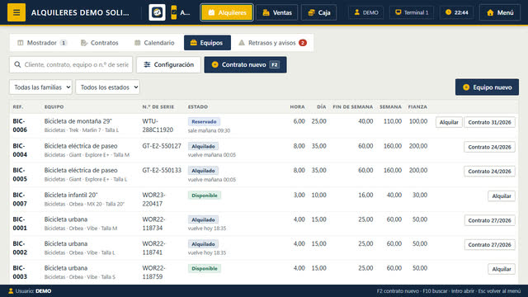The width and height of the screenshot is (528, 297).
Task: Select Bicicleta de montaña 29" row
Action: point(264,125)
